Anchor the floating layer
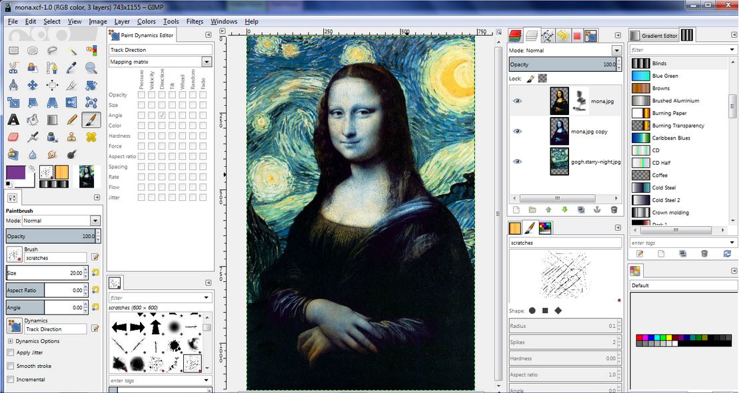This screenshot has height=393, width=739. tap(597, 209)
